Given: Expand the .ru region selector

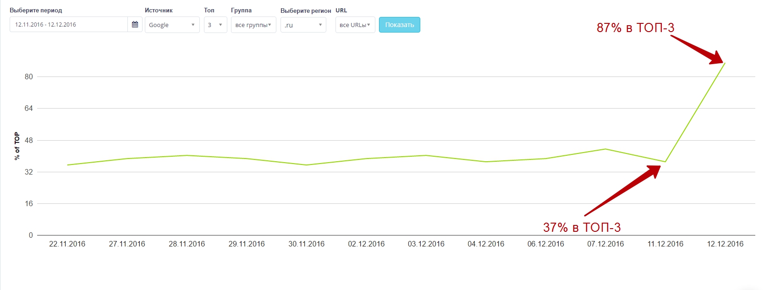Looking at the screenshot, I should click(x=303, y=25).
